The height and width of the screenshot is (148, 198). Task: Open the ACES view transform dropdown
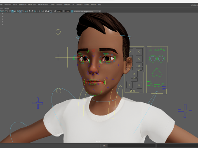87,11
